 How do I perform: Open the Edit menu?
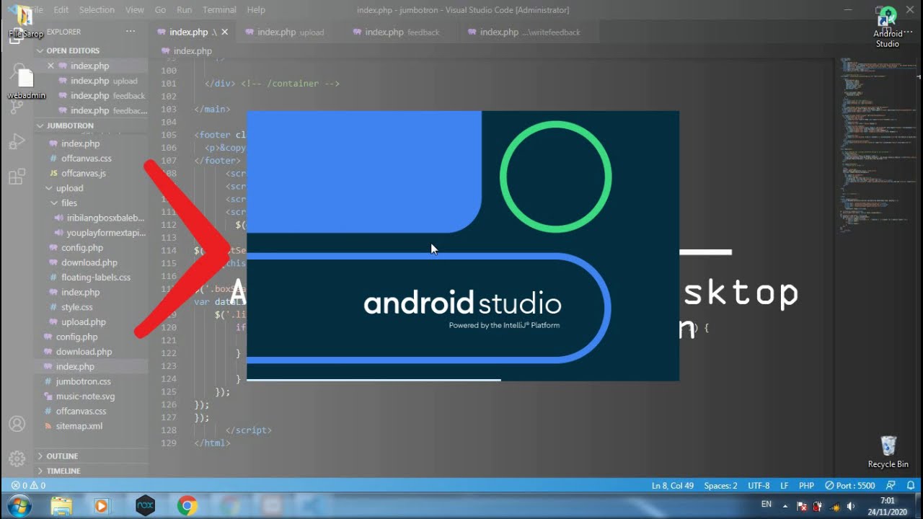point(61,10)
